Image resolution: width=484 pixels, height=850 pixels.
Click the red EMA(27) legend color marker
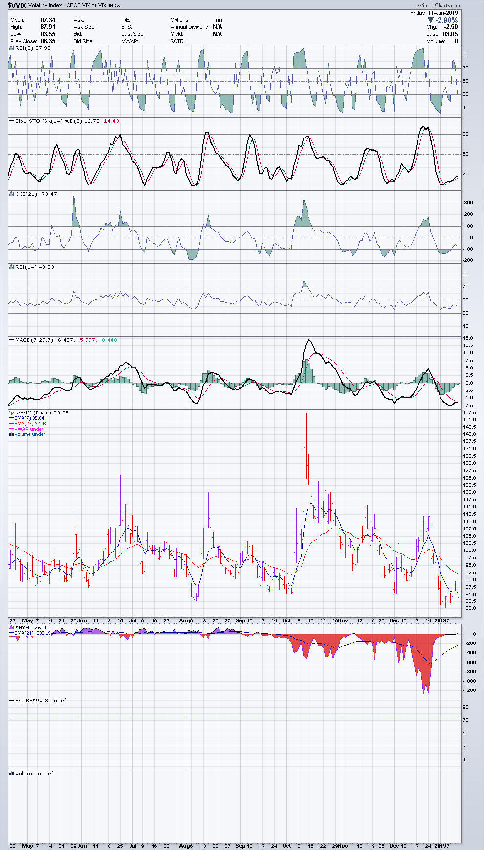pyautogui.click(x=11, y=424)
